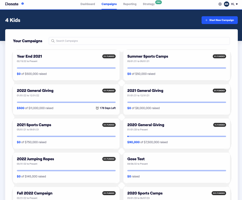Click the info icon next to the logo
The height and width of the screenshot is (200, 242).
(x=22, y=4)
